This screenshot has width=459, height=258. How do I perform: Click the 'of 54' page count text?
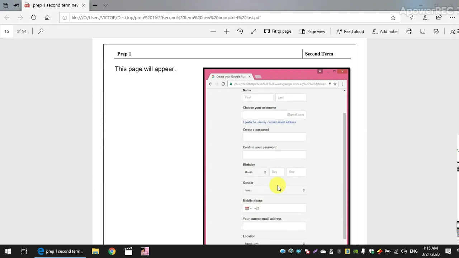pyautogui.click(x=22, y=31)
